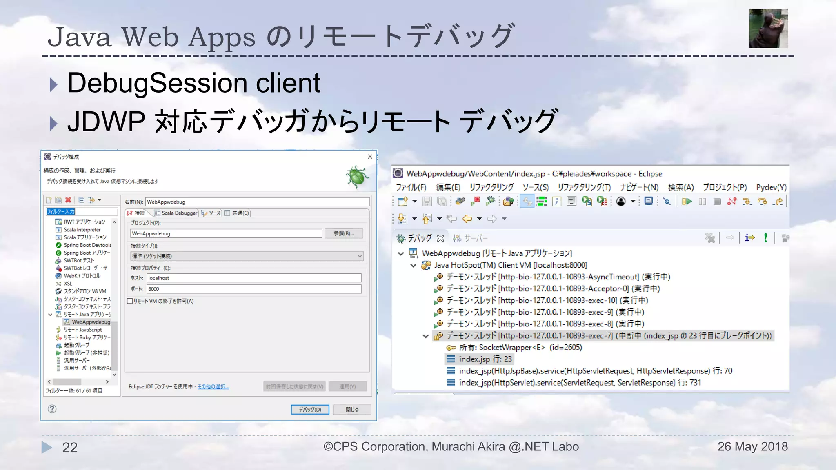
Task: Click the 閉じる button
Action: 352,409
